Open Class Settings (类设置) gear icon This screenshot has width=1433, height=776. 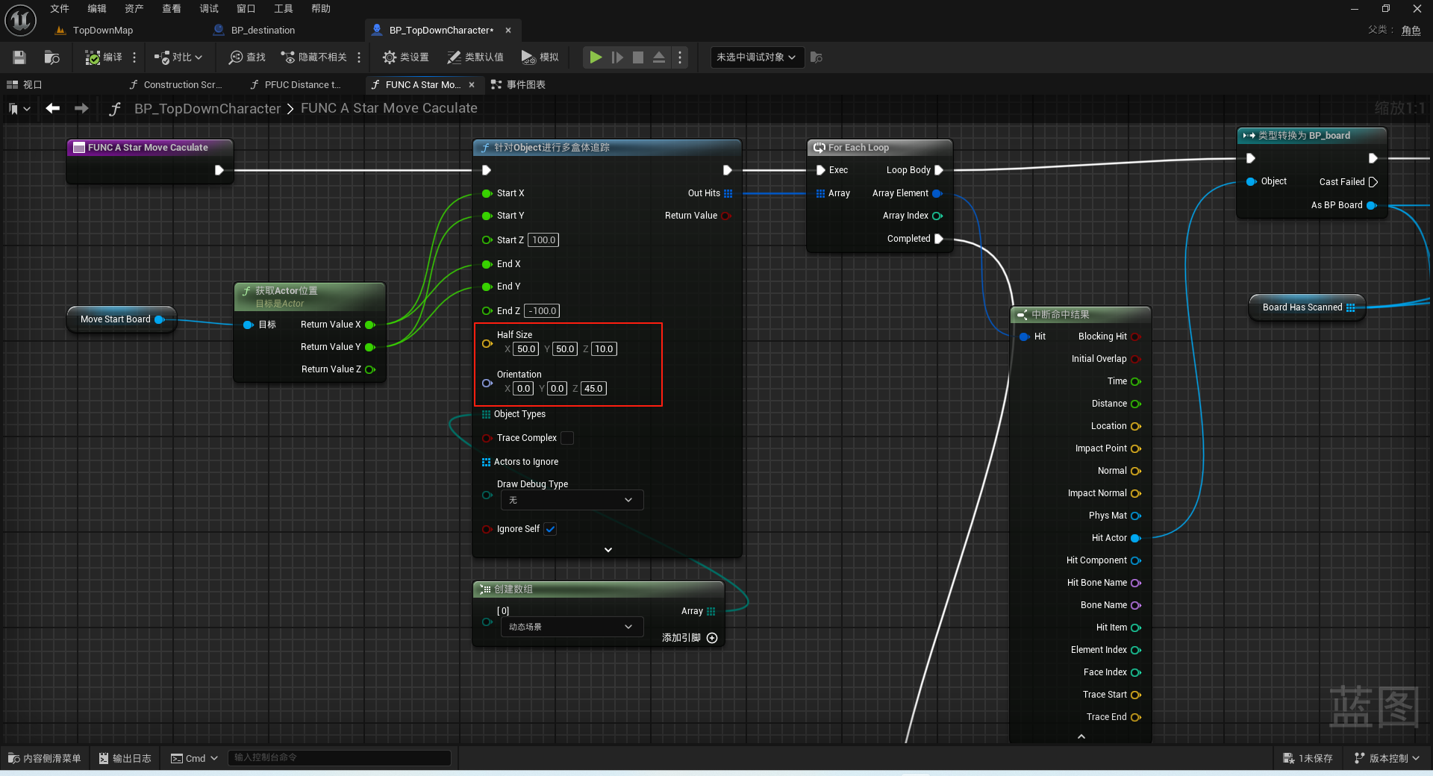click(x=390, y=57)
